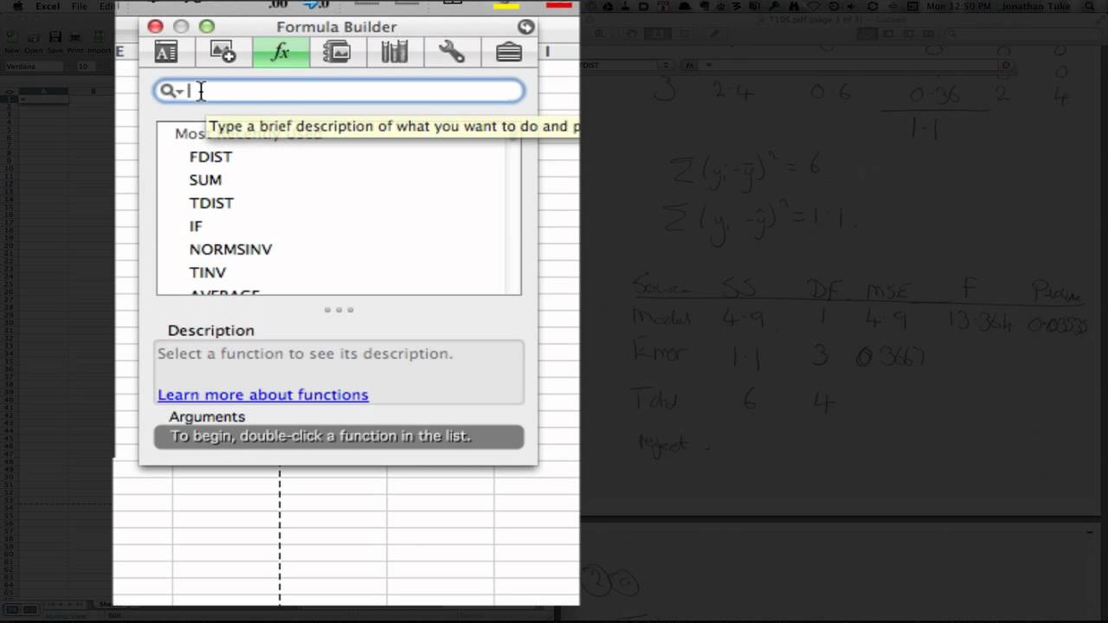Open the Excel application menu
This screenshot has width=1108, height=623.
click(48, 6)
